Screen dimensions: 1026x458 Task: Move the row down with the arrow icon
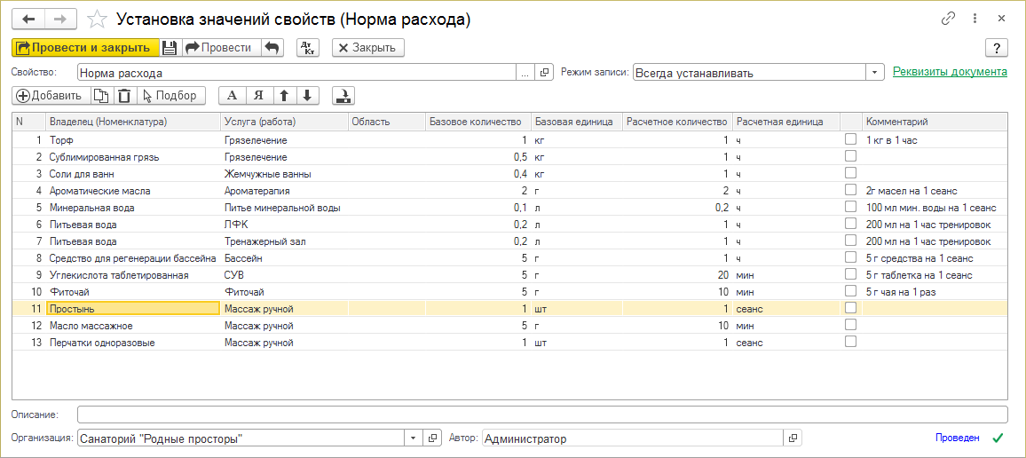tap(306, 95)
